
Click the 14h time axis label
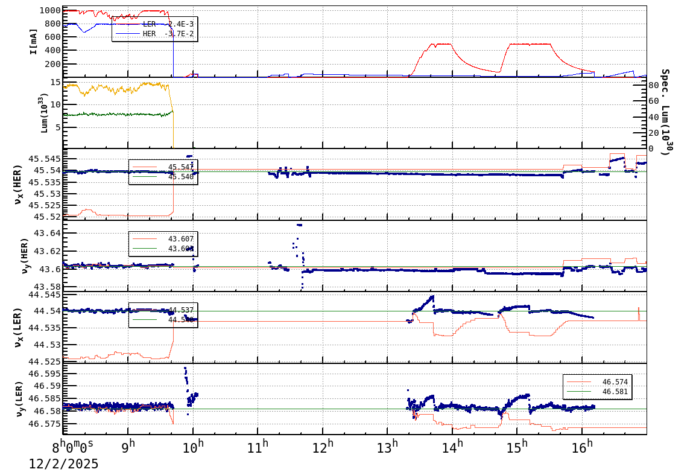point(452,446)
